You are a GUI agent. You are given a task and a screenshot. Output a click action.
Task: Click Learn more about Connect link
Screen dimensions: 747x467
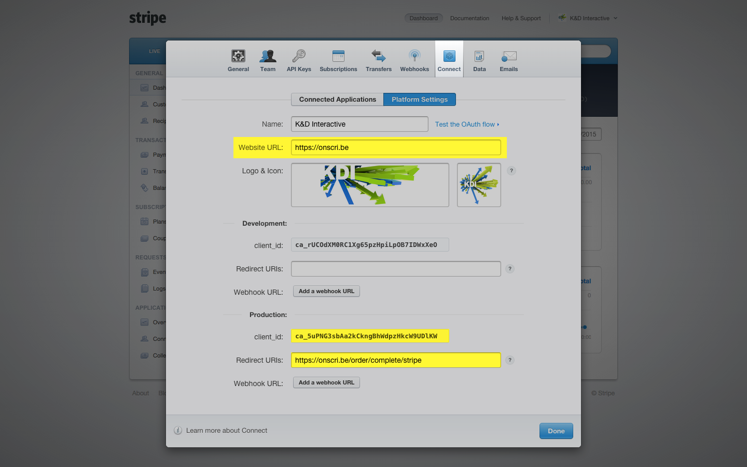[x=227, y=430]
